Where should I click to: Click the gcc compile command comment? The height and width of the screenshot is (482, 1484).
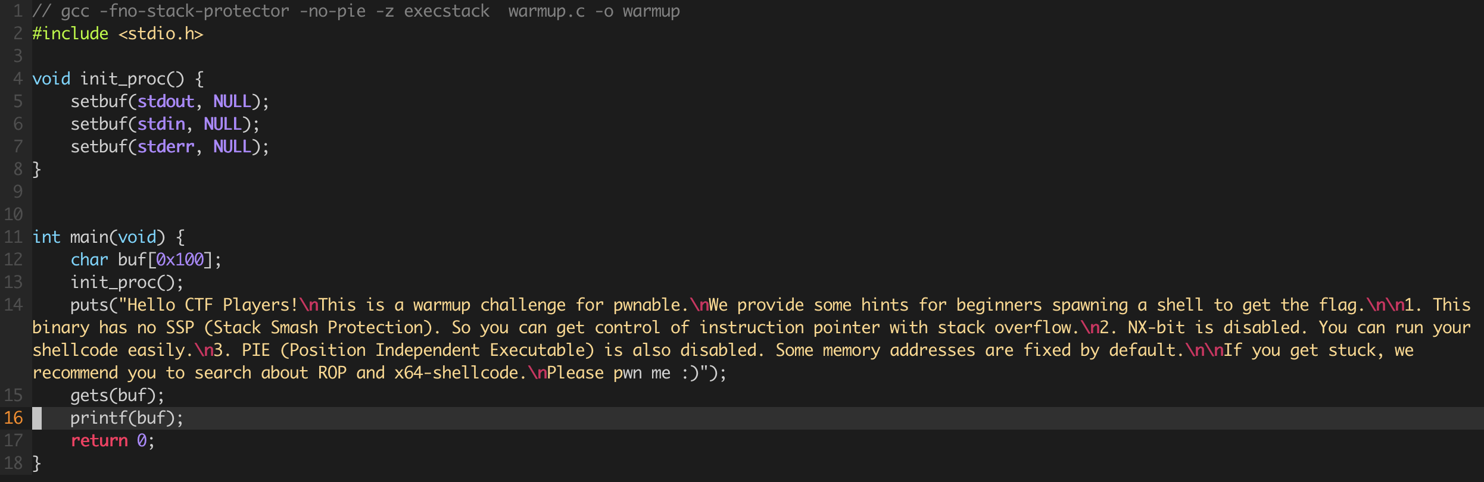coord(356,11)
